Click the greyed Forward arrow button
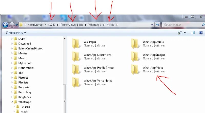Viewport: 205px width, 113px height. tap(12, 25)
